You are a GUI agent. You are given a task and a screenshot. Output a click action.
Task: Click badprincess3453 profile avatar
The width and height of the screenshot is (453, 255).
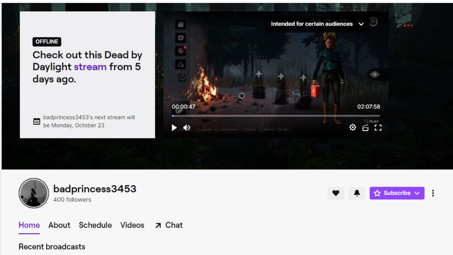point(34,193)
